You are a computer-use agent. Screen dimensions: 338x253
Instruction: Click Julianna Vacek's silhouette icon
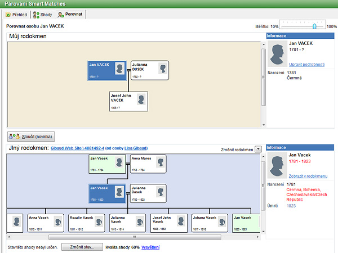140,222
